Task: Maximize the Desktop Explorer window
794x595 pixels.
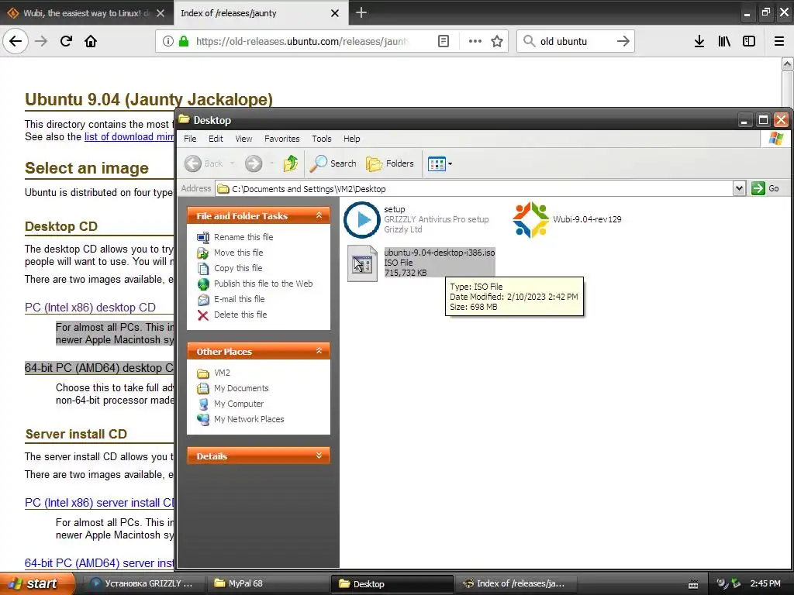Action: [763, 120]
